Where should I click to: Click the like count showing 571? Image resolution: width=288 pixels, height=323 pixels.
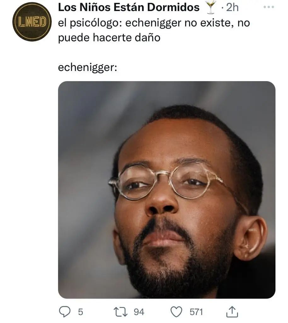click(196, 312)
